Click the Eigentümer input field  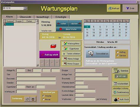point(21,87)
